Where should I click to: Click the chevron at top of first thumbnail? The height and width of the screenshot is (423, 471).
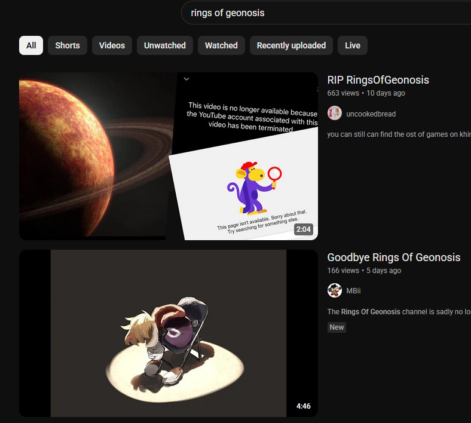point(186,79)
